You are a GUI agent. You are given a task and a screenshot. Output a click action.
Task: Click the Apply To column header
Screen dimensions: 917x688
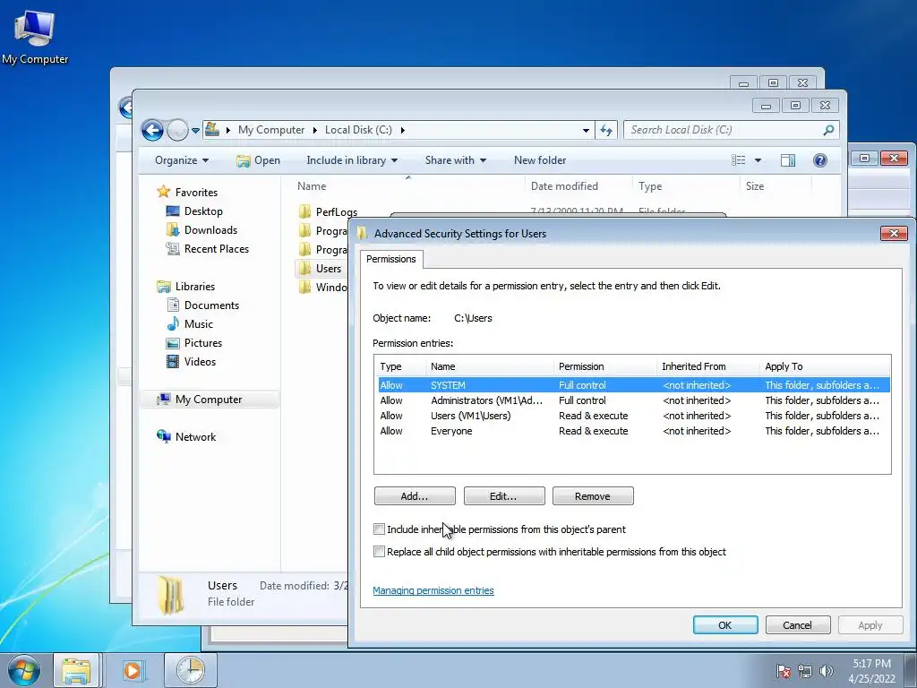pos(825,366)
